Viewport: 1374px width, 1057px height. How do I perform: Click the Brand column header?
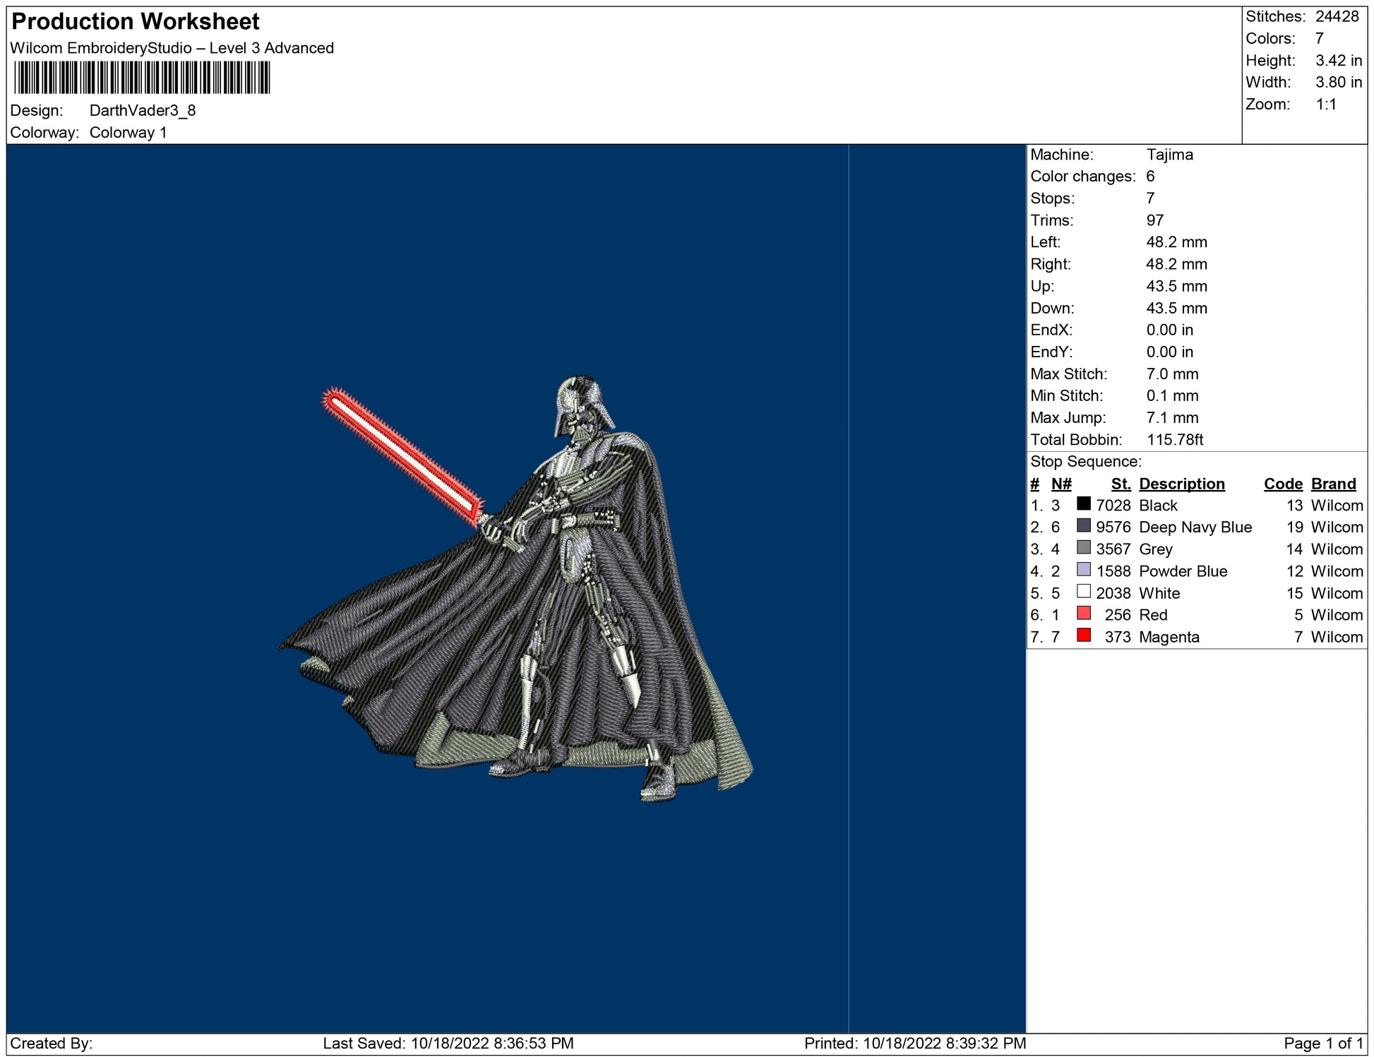1333,484
